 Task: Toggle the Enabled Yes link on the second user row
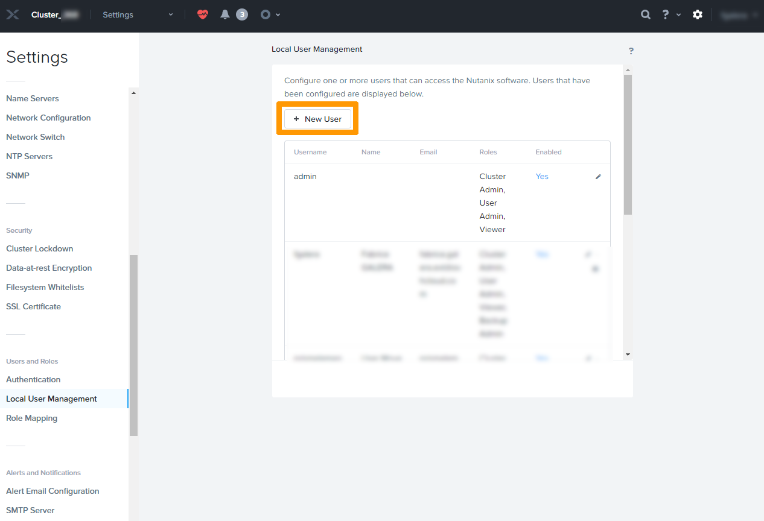pyautogui.click(x=542, y=254)
